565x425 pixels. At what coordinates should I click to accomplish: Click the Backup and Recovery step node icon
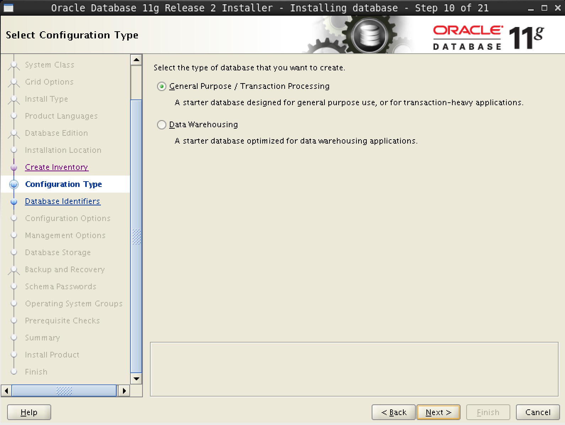click(x=14, y=270)
